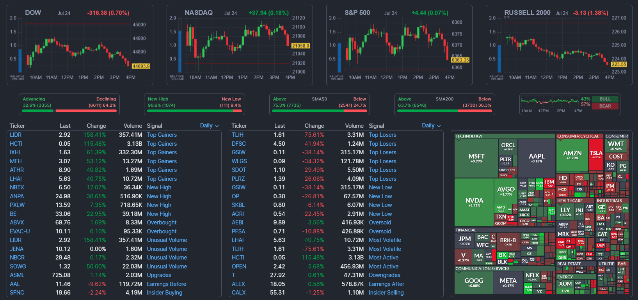
Task: Click New Low signal in OP row
Action: click(380, 196)
